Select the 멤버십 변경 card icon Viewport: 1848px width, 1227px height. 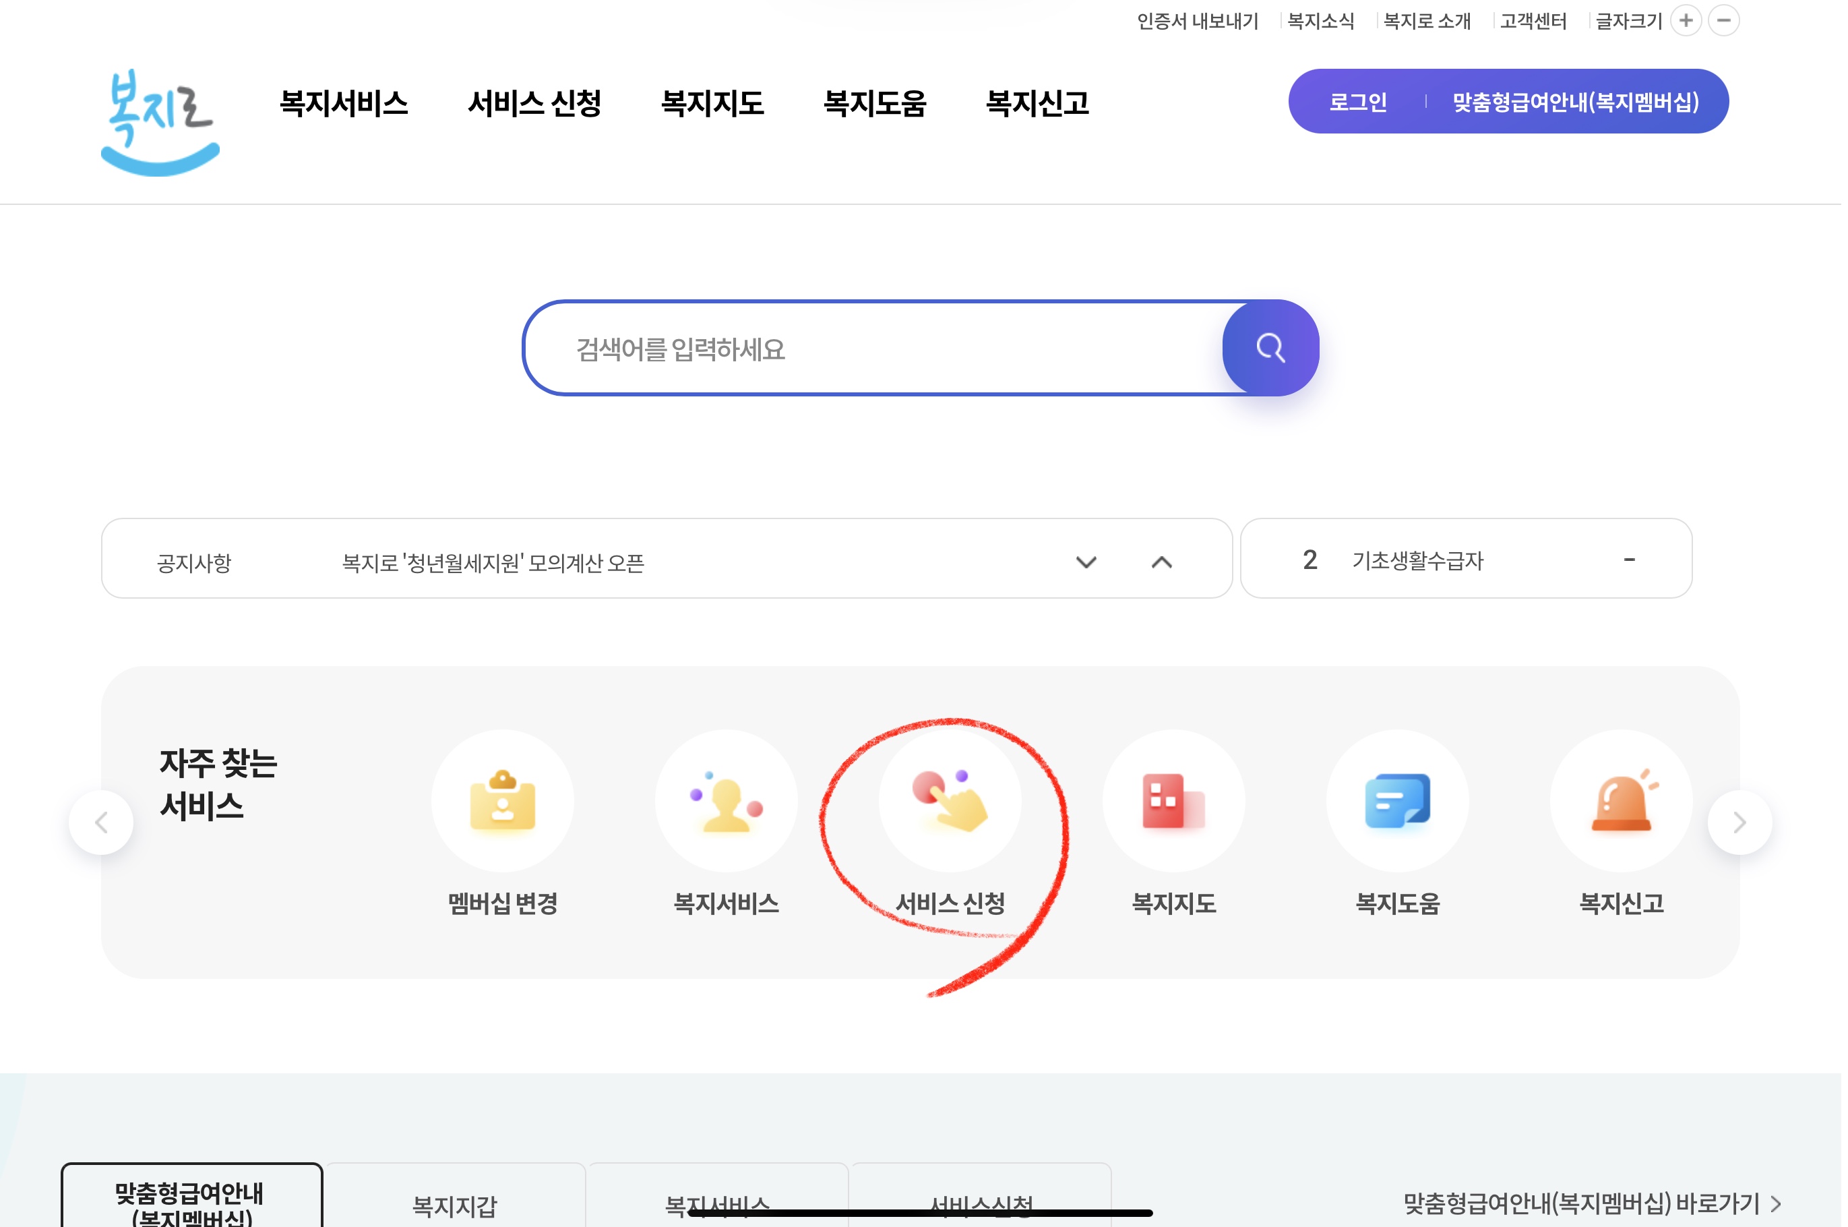pos(503,800)
